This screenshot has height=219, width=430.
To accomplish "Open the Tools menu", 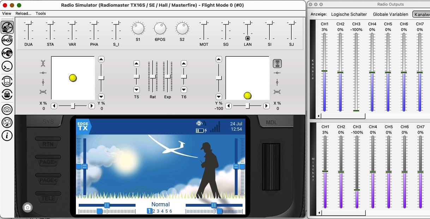I will pyautogui.click(x=41, y=13).
